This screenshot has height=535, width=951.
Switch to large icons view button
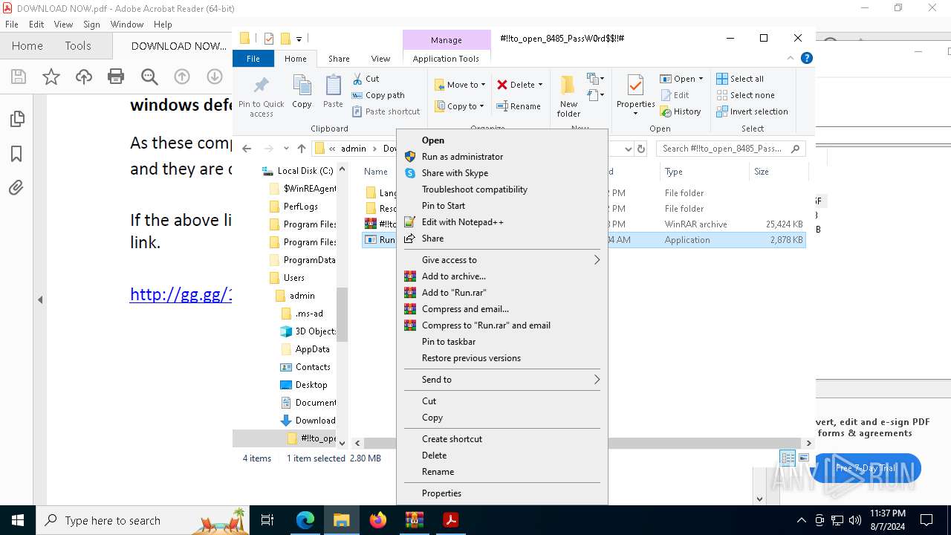click(x=804, y=458)
